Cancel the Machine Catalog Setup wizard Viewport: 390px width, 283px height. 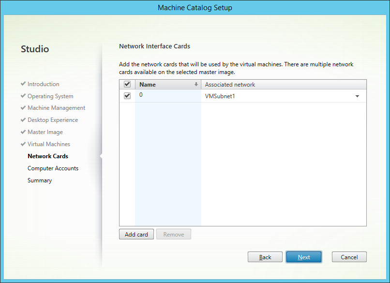pos(349,257)
